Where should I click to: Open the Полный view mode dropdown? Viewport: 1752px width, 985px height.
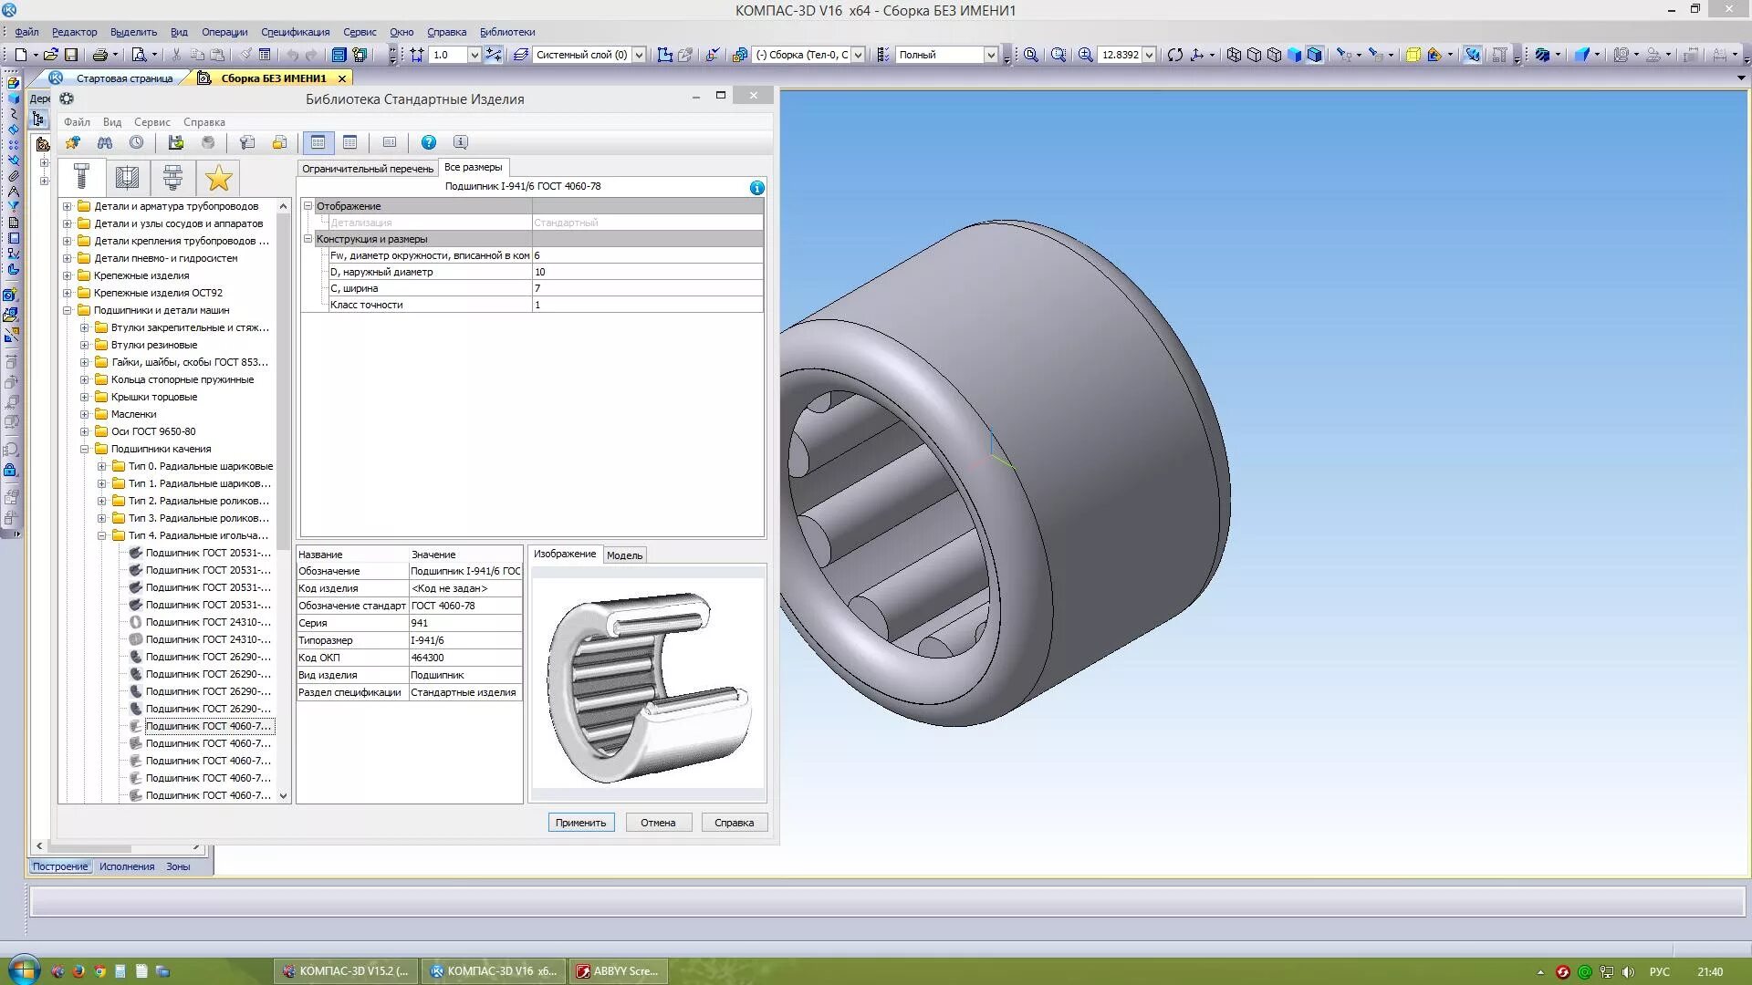990,55
